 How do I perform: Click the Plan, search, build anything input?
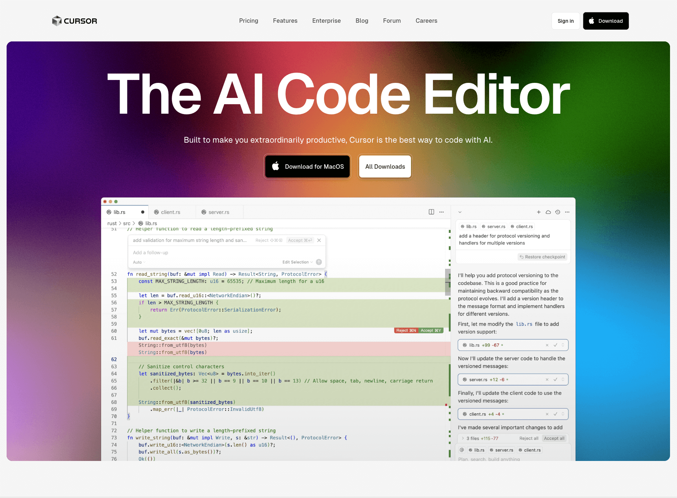click(513, 459)
